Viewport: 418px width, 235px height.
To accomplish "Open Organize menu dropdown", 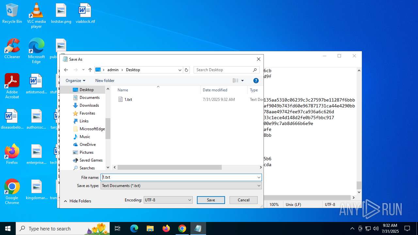I will click(x=75, y=81).
